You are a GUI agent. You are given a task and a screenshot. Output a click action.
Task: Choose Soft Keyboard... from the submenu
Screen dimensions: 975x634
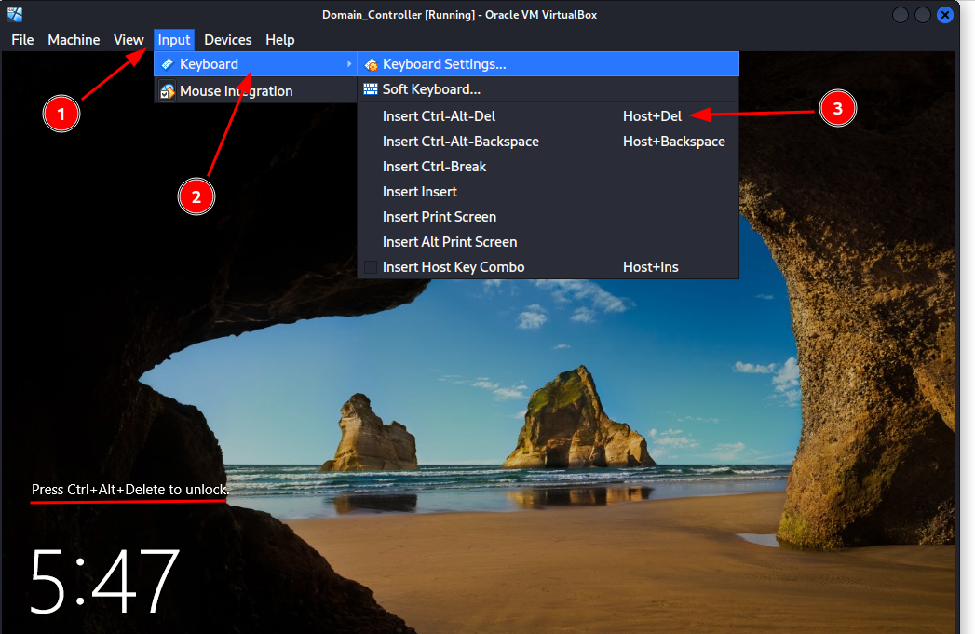[x=548, y=89]
